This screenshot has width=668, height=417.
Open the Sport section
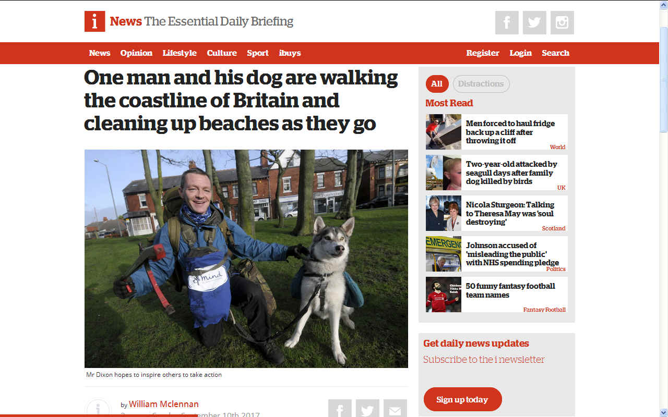point(258,53)
